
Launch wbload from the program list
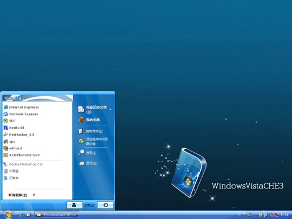point(13,148)
